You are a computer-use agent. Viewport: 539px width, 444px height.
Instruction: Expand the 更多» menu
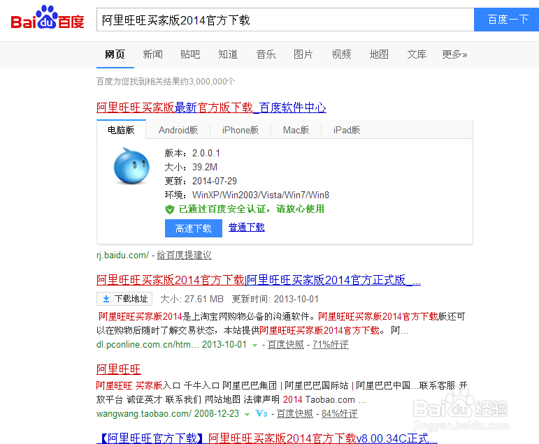click(454, 54)
